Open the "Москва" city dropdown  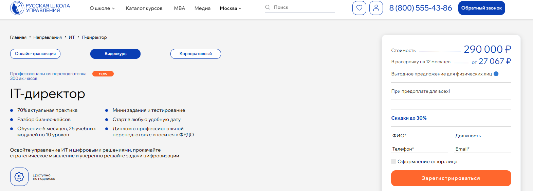pos(230,8)
